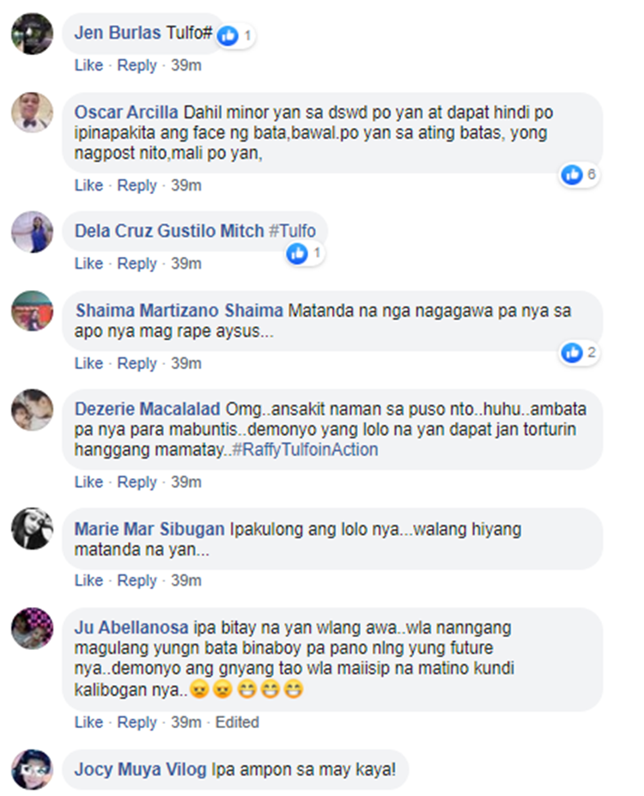644x796 pixels.
Task: Open Ju Abellanosa's profile name link
Action: 131,628
